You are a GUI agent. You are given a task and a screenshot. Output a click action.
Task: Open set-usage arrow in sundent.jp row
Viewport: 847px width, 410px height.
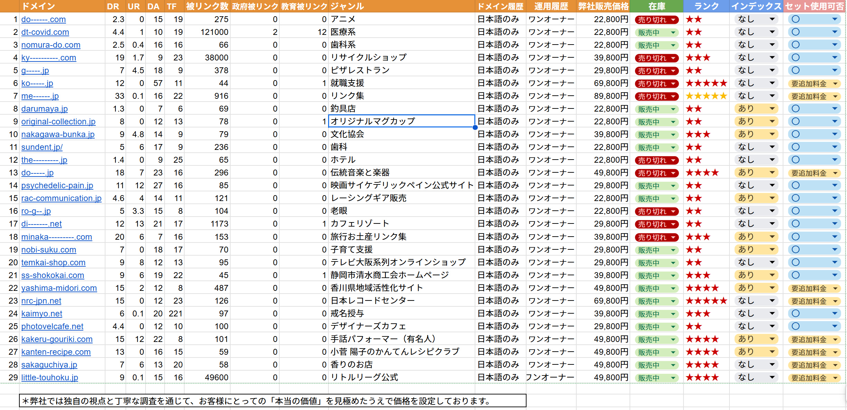click(835, 147)
